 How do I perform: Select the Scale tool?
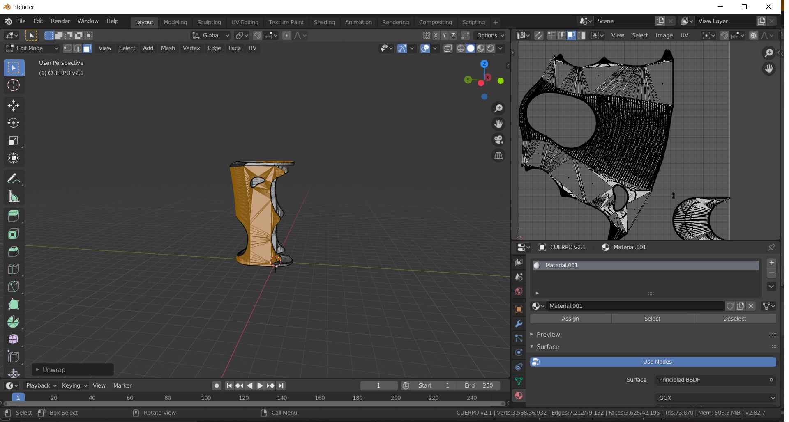coord(13,141)
